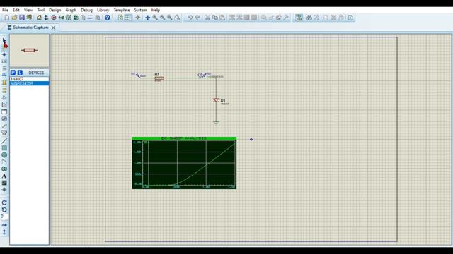Select the 2D Text 'A' tool

click(4, 176)
